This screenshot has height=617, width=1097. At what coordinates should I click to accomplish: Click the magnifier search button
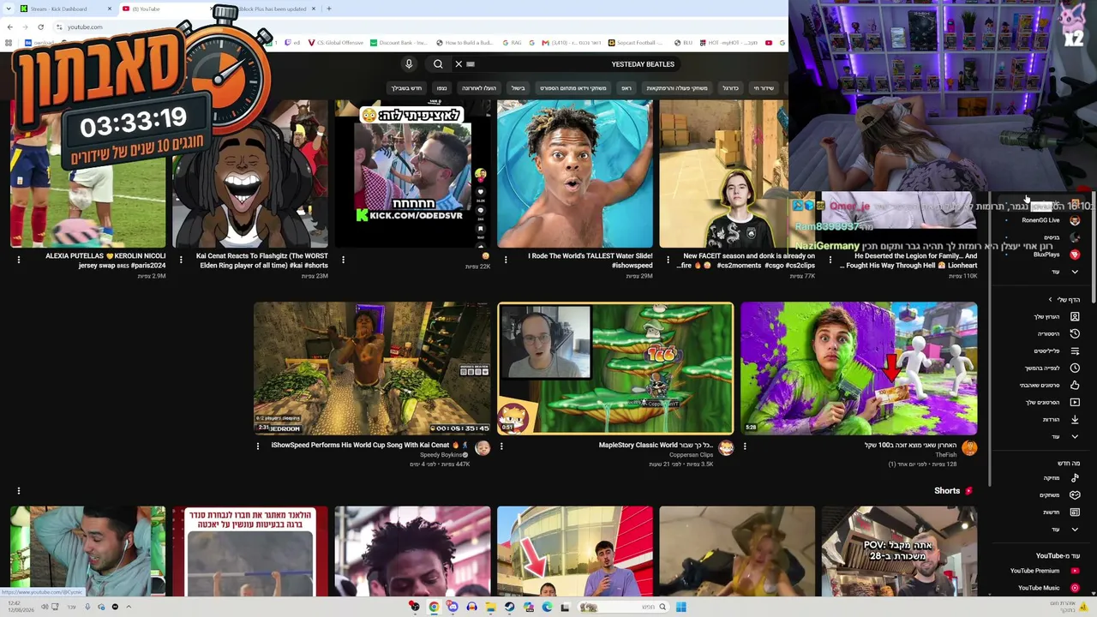pyautogui.click(x=438, y=64)
